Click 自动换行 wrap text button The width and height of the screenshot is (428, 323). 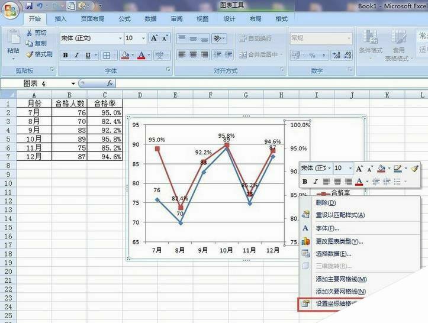pyautogui.click(x=255, y=38)
